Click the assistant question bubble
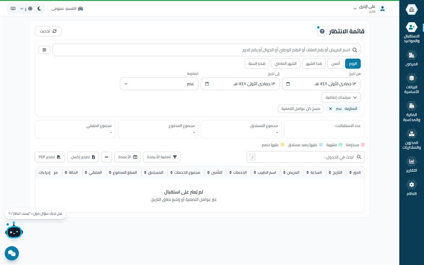Screen dimensions: 424x265 click(x=35, y=213)
